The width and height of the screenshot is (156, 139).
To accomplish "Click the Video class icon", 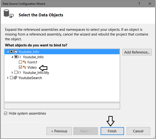I will [x=24, y=67].
